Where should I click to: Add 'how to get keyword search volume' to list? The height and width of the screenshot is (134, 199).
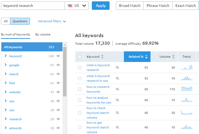point(117,127)
